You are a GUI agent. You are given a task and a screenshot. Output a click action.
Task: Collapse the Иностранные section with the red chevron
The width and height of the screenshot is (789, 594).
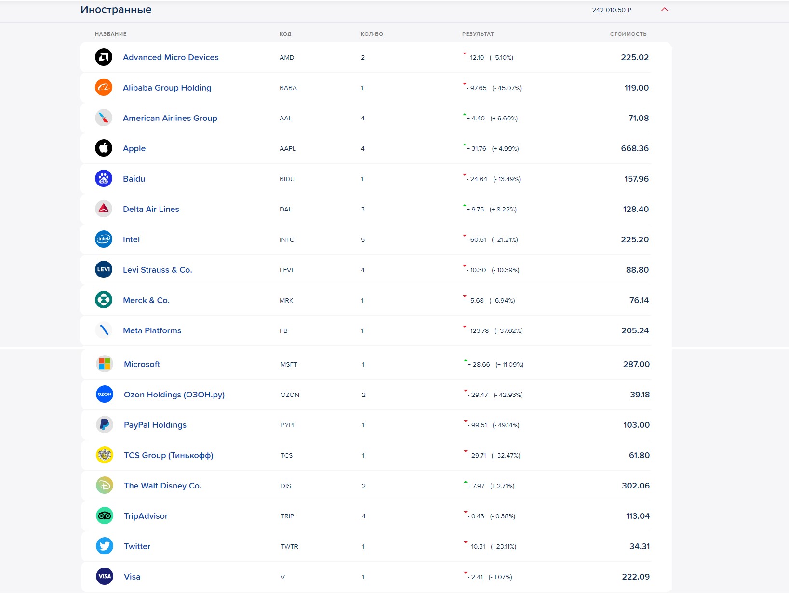(x=665, y=10)
